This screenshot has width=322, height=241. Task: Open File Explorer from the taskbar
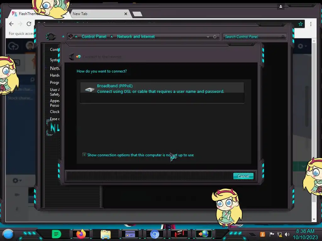[x=106, y=234]
